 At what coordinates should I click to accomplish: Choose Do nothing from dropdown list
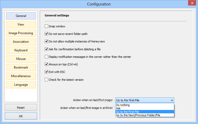click(x=145, y=105)
